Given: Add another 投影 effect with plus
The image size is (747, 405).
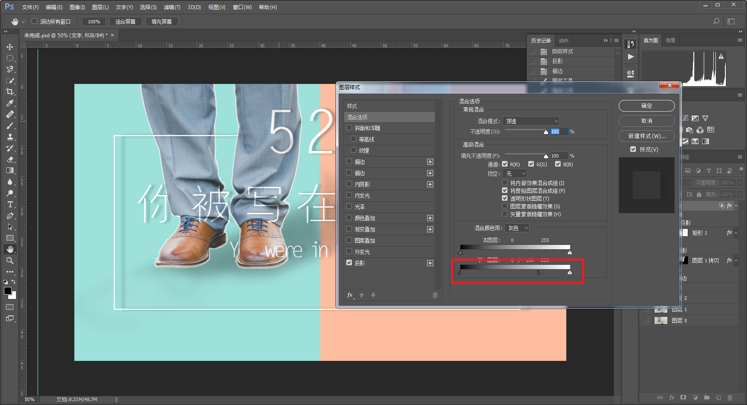Looking at the screenshot, I should tap(430, 263).
